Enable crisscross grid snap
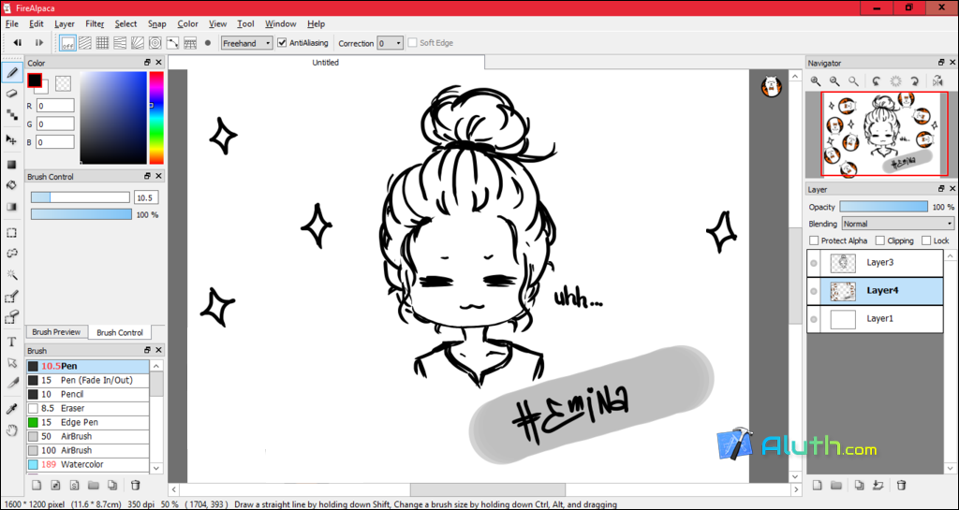This screenshot has height=510, width=959. [x=103, y=43]
